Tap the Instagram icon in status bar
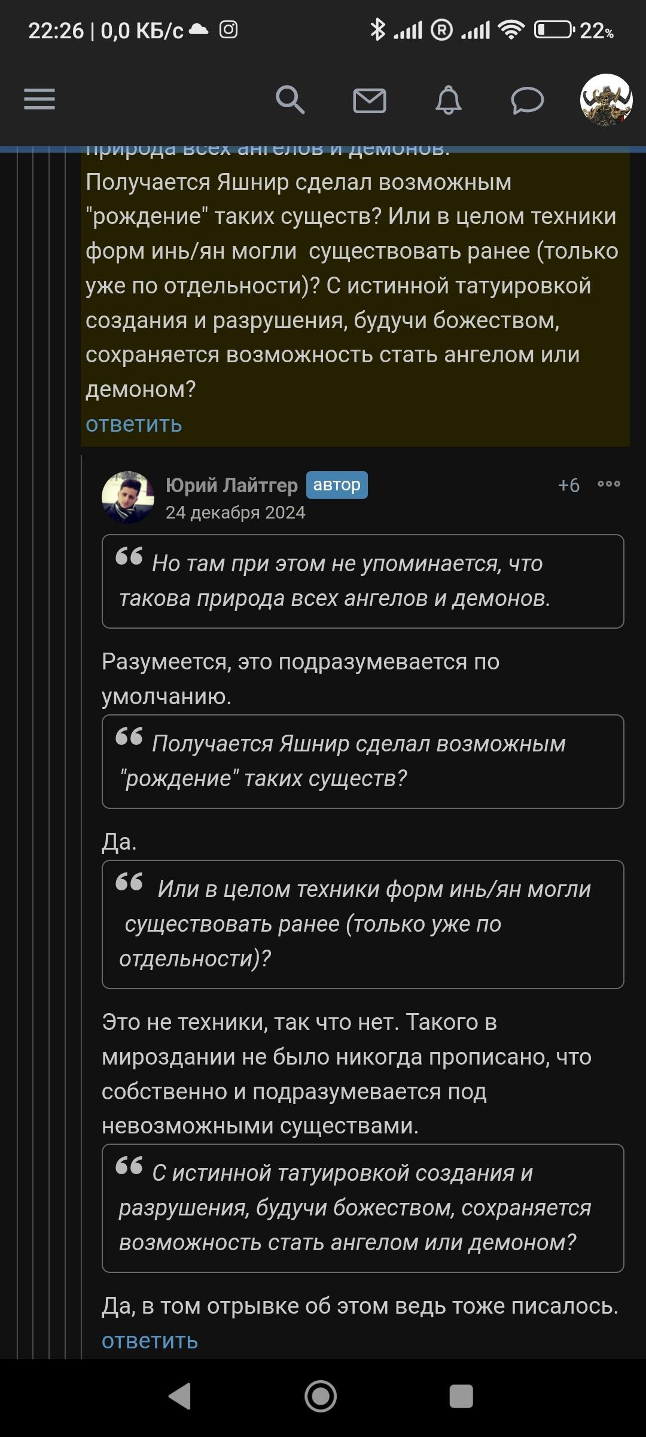This screenshot has width=646, height=1437. [x=228, y=29]
